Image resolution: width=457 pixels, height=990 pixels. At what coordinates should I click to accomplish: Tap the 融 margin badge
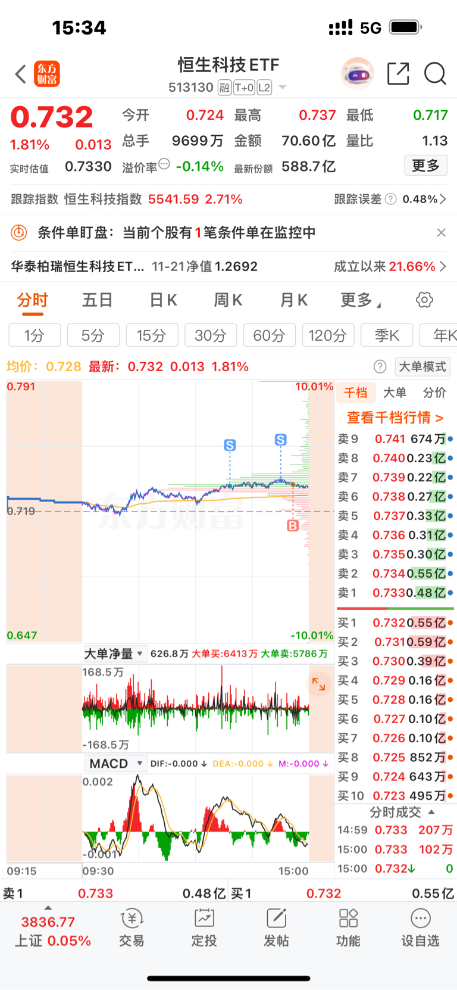pyautogui.click(x=224, y=88)
